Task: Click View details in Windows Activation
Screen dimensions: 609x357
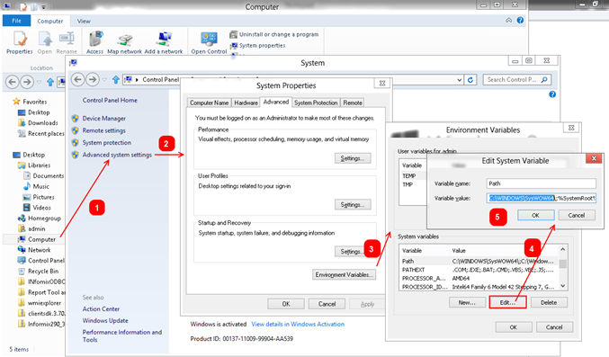Action: (298, 324)
